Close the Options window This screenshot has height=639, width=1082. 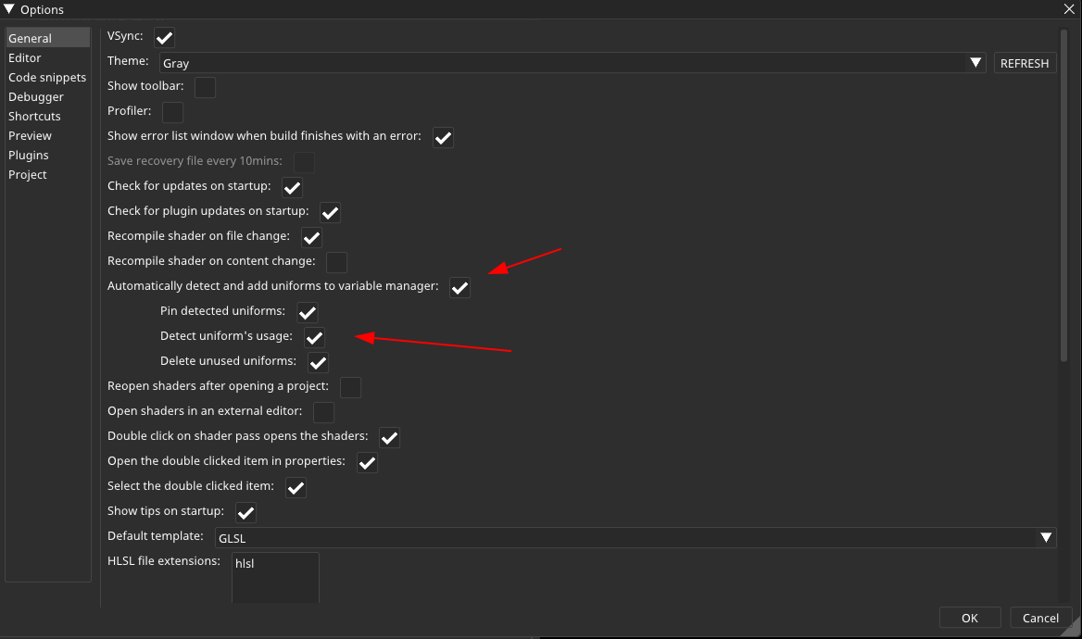coord(1069,9)
